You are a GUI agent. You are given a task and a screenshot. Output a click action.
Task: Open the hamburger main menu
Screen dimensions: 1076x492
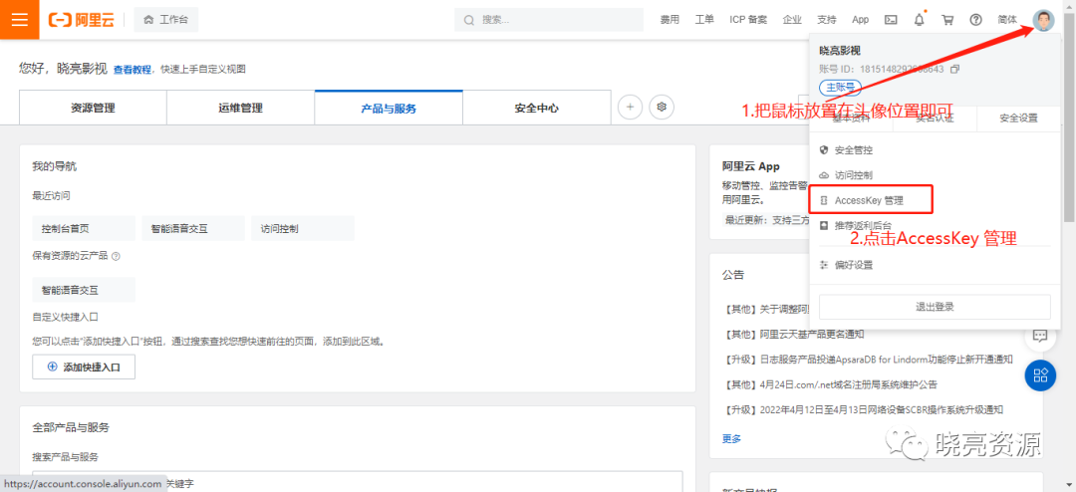(x=19, y=19)
